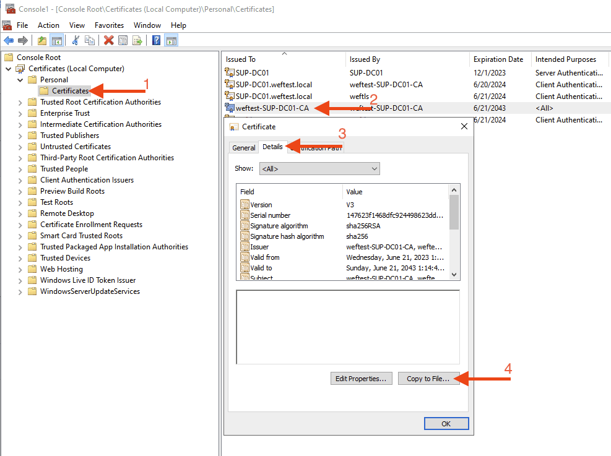Viewport: 611px width, 456px height.
Task: Select Trusted People tree item
Action: (64, 169)
